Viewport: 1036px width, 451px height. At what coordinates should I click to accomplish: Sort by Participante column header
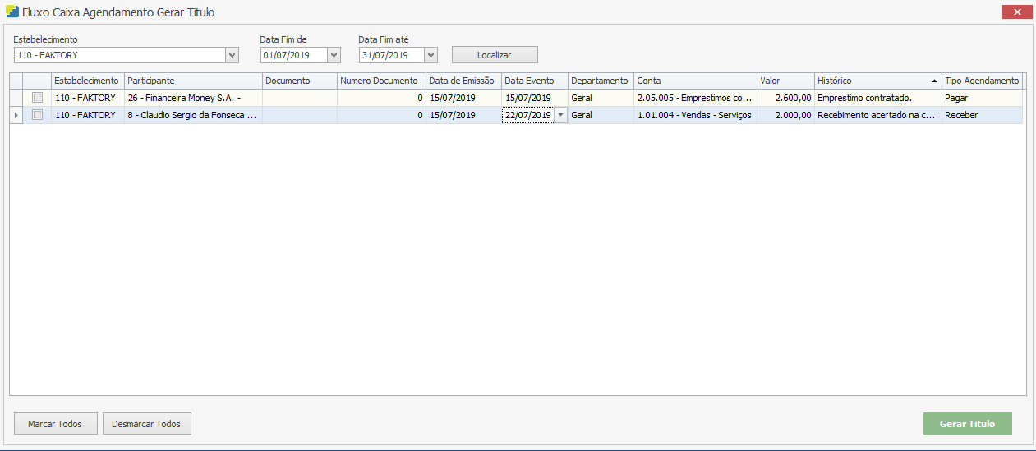[192, 81]
